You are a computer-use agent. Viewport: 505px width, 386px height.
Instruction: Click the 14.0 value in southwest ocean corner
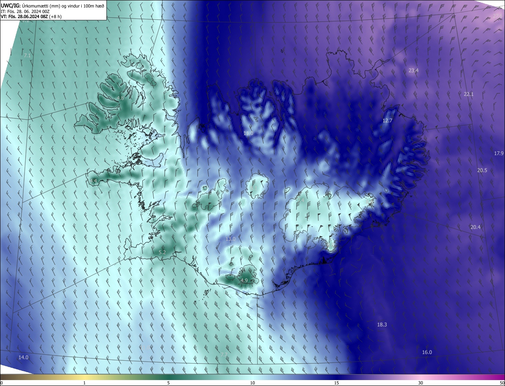pos(23,357)
